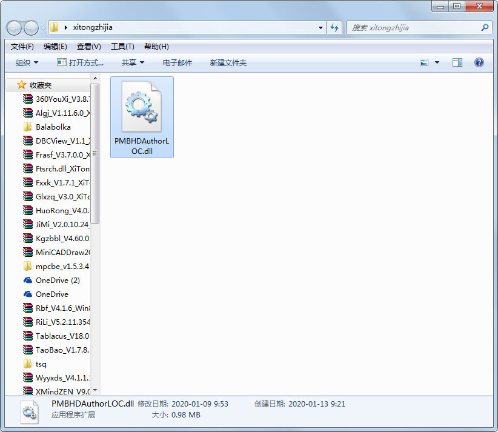Click the folder icon in address bar
Image resolution: width=498 pixels, height=432 pixels.
click(55, 27)
